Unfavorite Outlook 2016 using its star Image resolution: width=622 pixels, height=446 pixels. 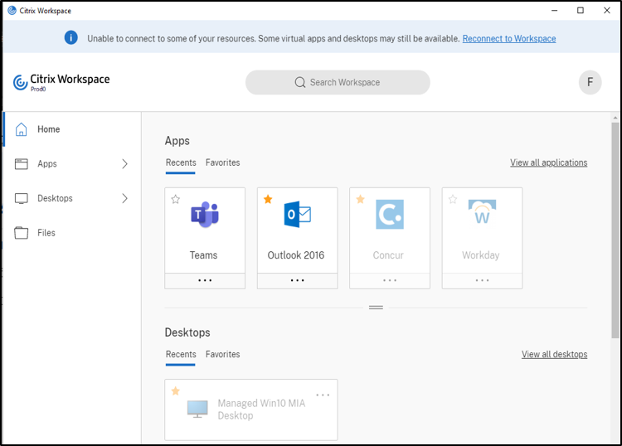coord(268,200)
